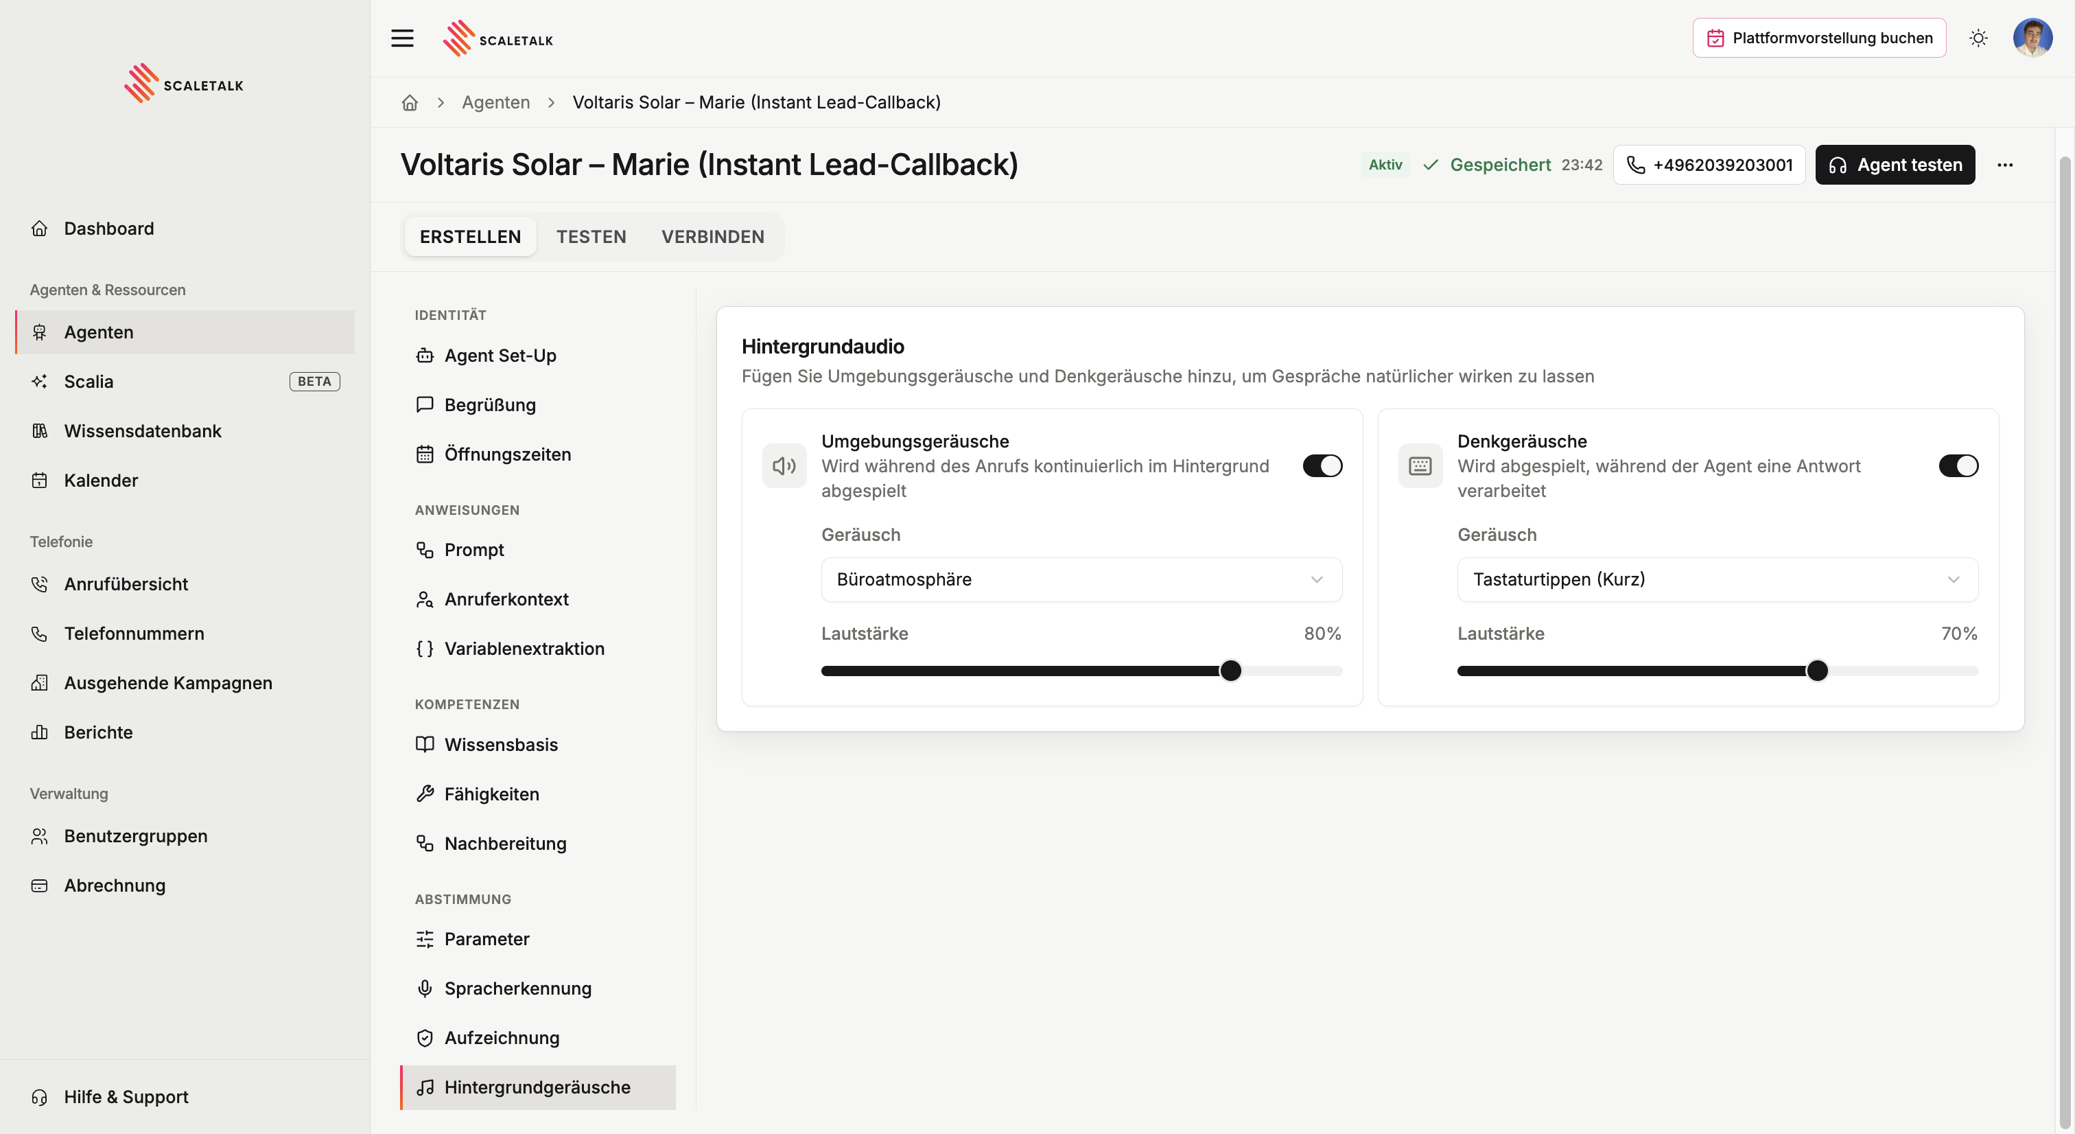Switch to the ERSTELLEN tab
Viewport: 2075px width, 1134px height.
coord(471,237)
